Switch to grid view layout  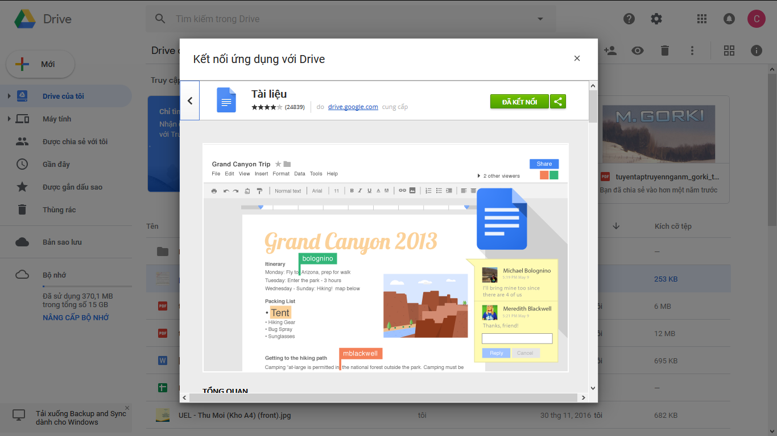pyautogui.click(x=729, y=51)
